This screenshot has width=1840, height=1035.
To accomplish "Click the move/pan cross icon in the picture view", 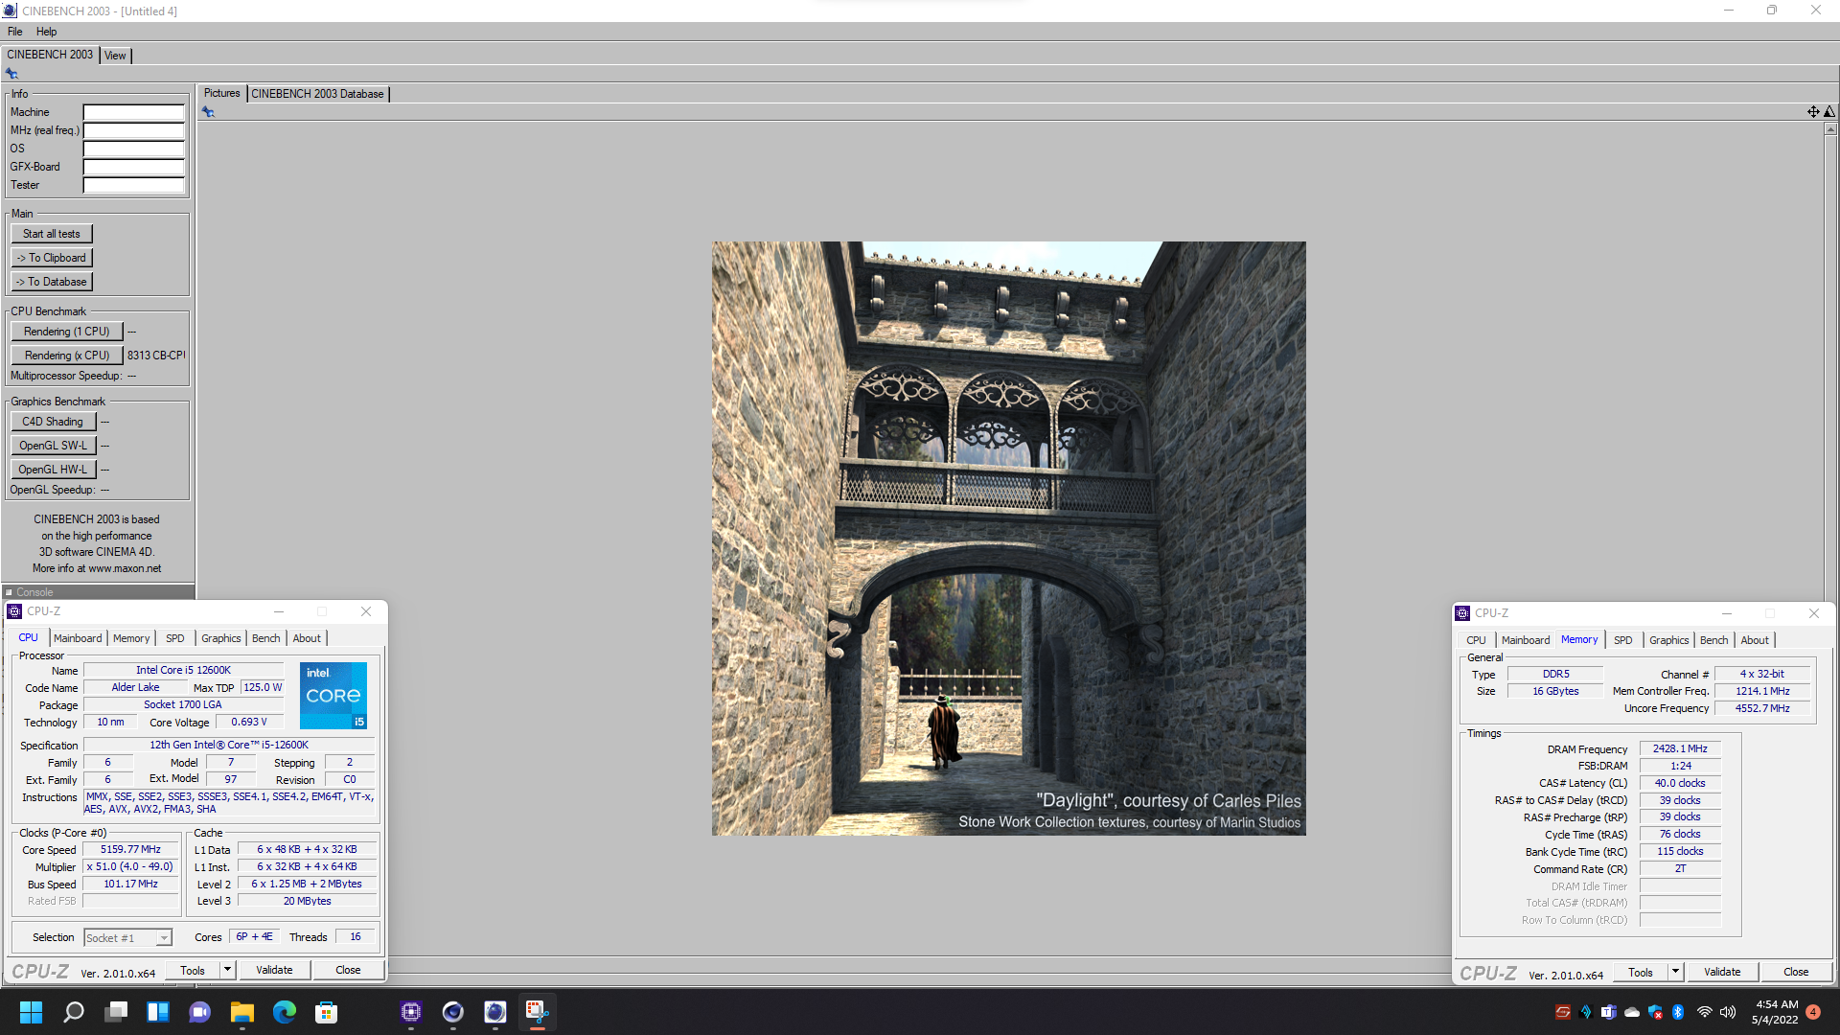I will (1813, 112).
